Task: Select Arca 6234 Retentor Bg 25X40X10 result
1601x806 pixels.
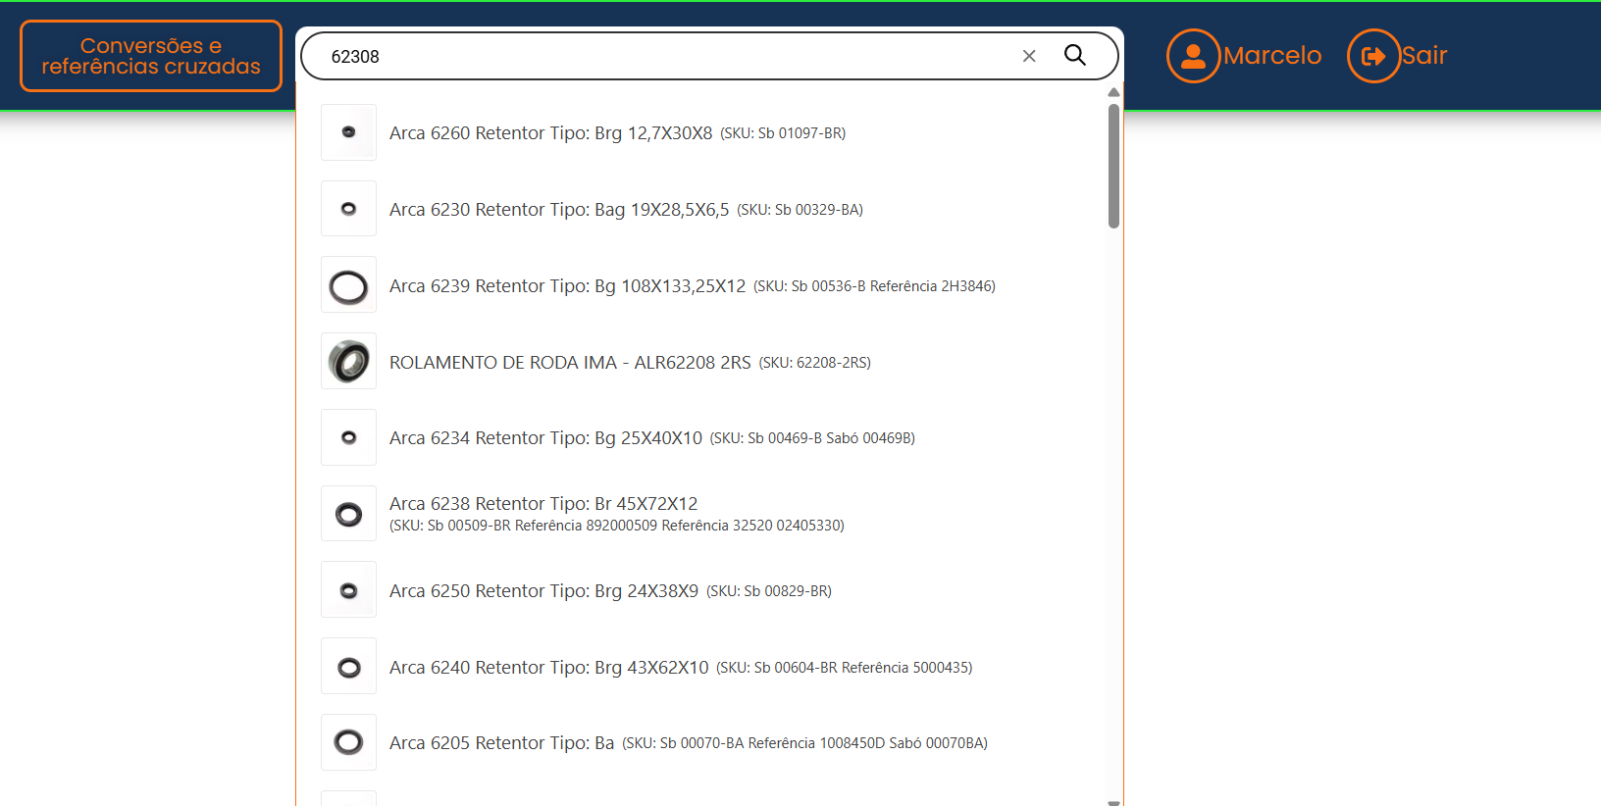Action: 545,437
